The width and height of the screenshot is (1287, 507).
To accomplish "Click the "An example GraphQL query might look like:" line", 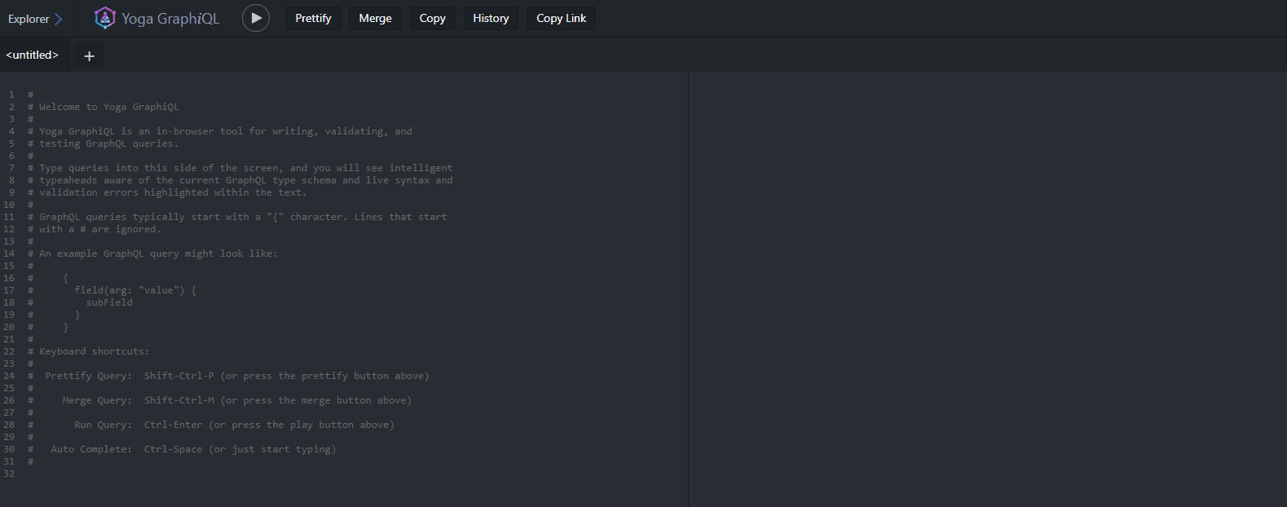I will [x=152, y=253].
